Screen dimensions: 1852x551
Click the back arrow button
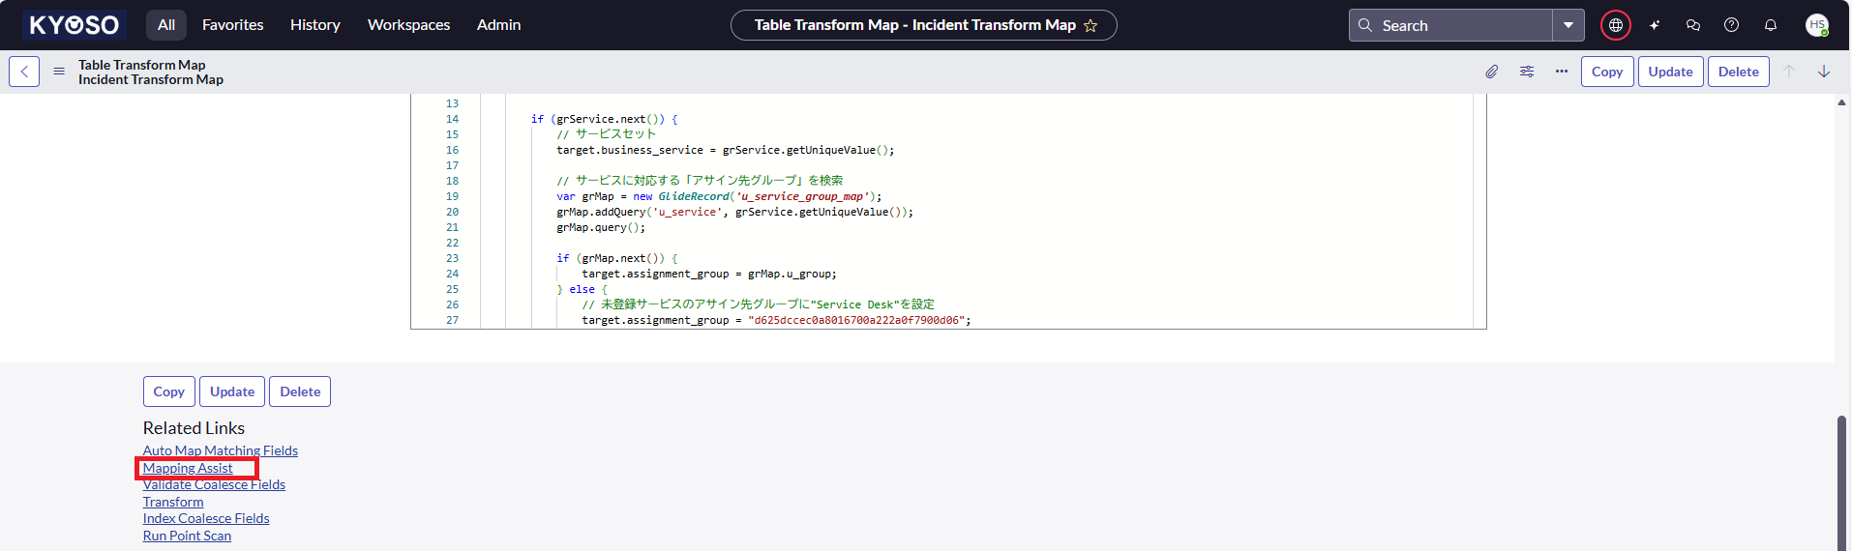point(24,72)
